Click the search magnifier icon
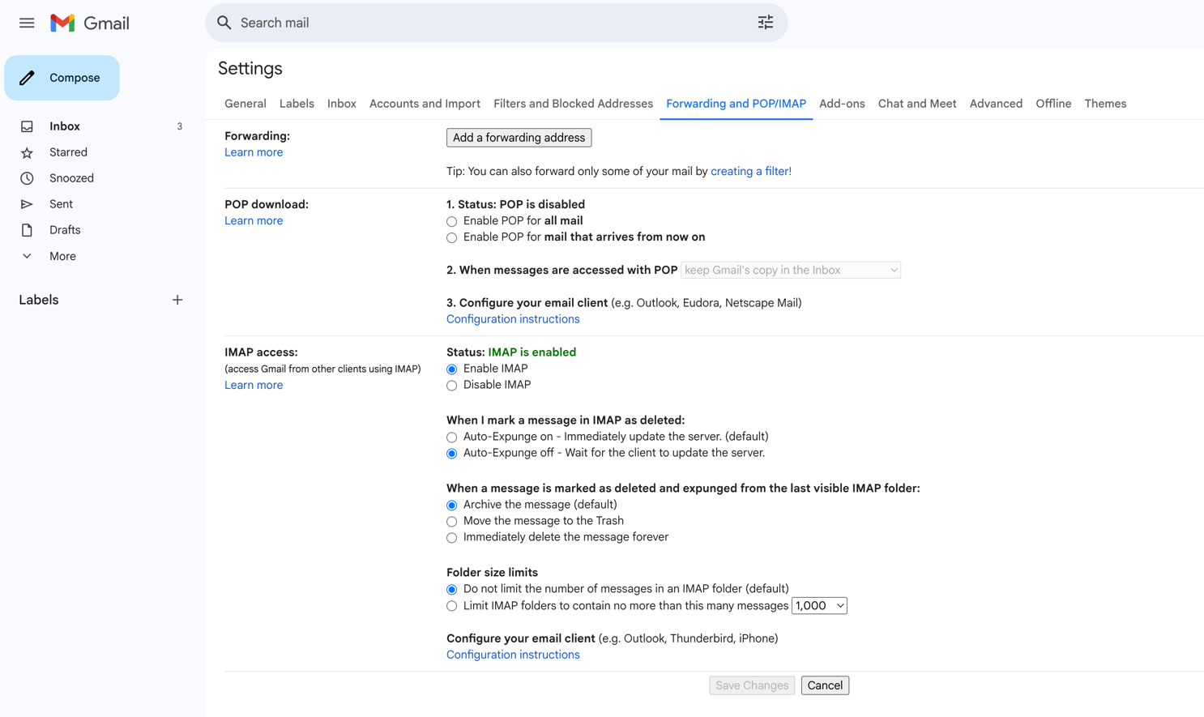1204x717 pixels. (224, 23)
